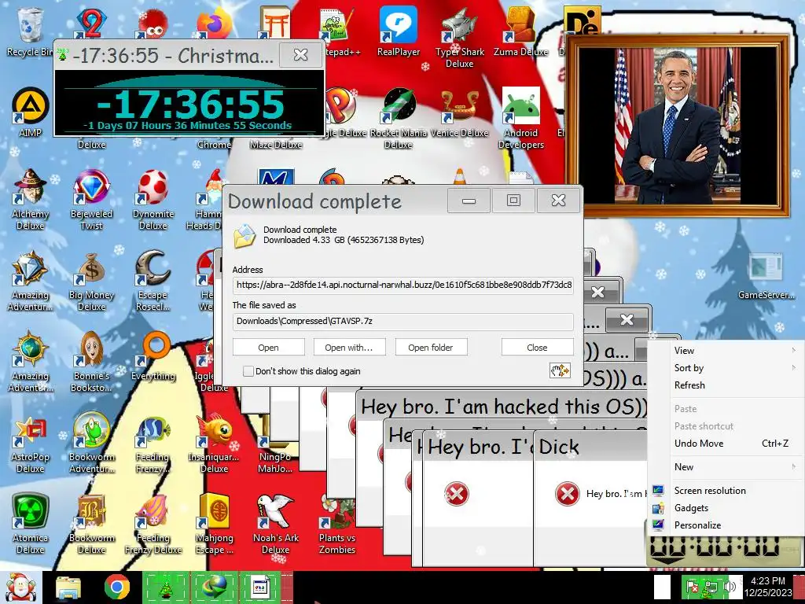Open Feeding Frenzy Deluxe icon
The width and height of the screenshot is (805, 604).
[153, 524]
